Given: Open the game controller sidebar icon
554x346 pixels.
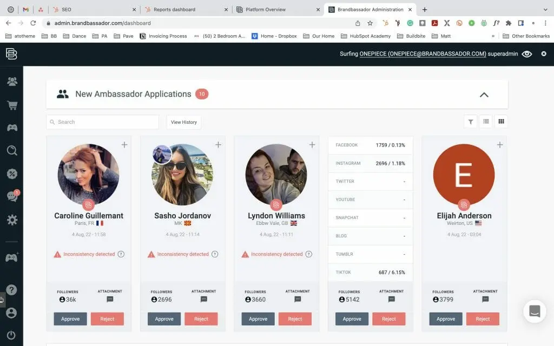Looking at the screenshot, I should click(11, 128).
